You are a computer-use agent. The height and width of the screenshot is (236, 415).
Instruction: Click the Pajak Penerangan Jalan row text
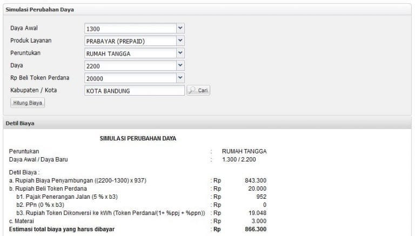click(x=67, y=197)
